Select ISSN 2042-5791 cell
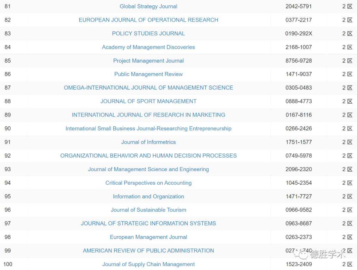The image size is (357, 270). pos(298,6)
